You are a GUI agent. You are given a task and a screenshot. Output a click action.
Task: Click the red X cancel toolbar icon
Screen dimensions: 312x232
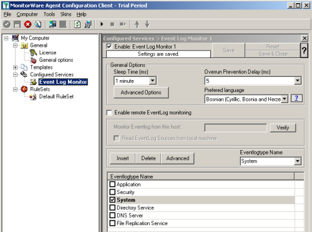(27, 24)
